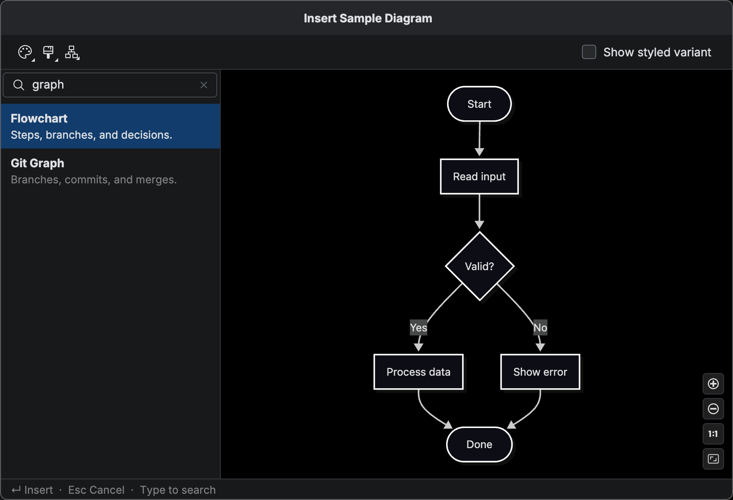The width and height of the screenshot is (733, 500).
Task: Click the Type to search footer hint
Action: (x=177, y=490)
